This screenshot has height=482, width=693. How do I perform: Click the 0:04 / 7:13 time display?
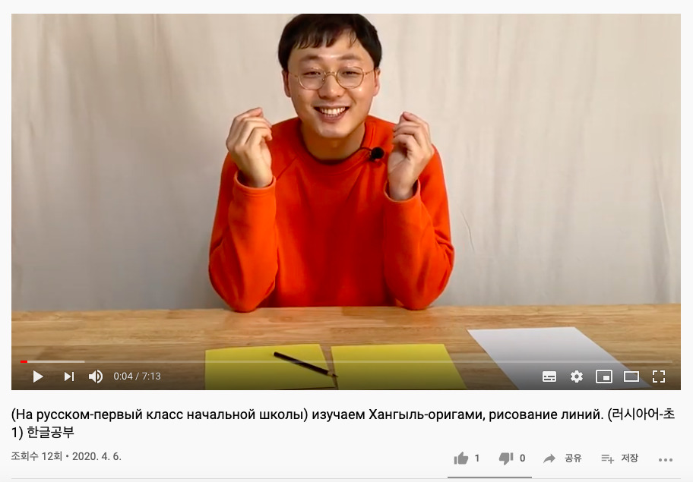(x=137, y=376)
